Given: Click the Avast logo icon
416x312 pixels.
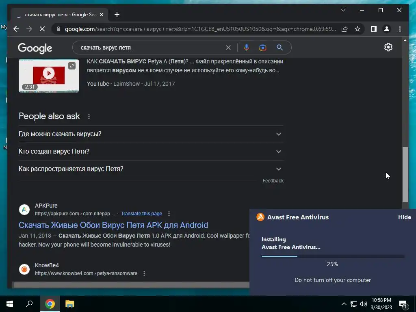Looking at the screenshot, I should pyautogui.click(x=260, y=217).
